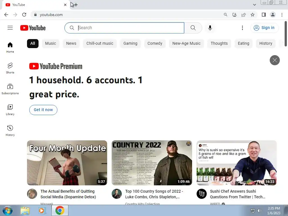The height and width of the screenshot is (216, 288).
Task: Open Windows Explorer from taskbar
Action: coord(25,210)
